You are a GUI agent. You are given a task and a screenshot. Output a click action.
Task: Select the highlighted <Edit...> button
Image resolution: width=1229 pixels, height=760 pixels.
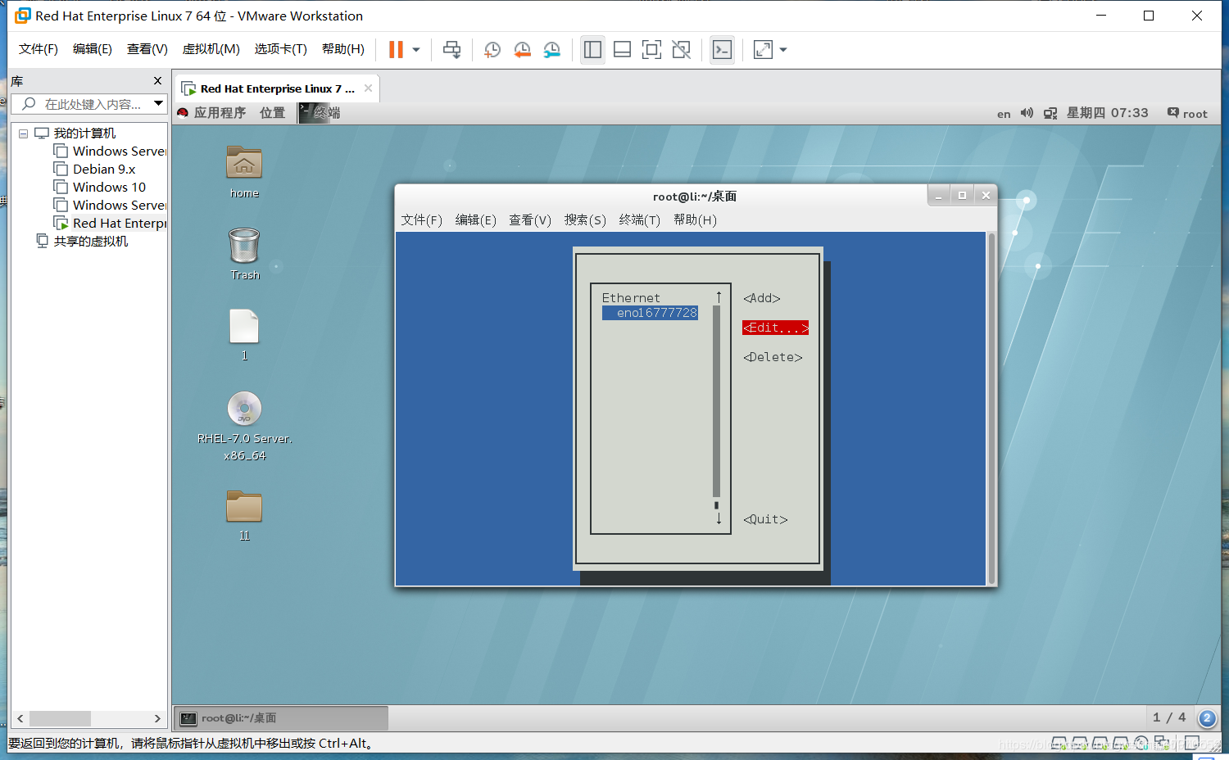pos(775,328)
